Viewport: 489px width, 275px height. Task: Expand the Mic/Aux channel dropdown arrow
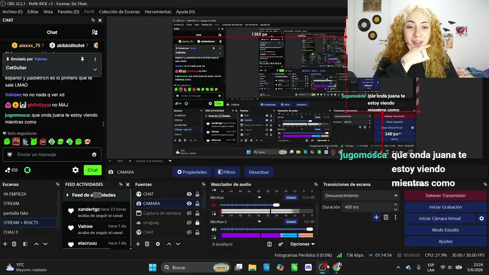(259, 197)
